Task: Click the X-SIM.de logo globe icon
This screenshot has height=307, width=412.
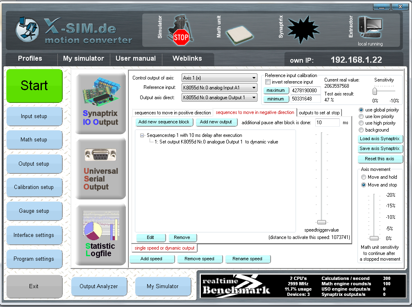Action: click(x=27, y=30)
